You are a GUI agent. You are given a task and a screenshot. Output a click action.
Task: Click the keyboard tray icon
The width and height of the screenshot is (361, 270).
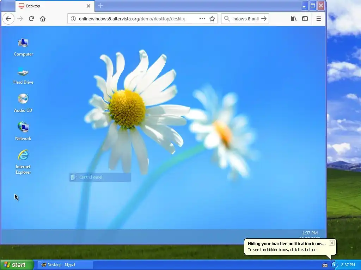coord(325,265)
